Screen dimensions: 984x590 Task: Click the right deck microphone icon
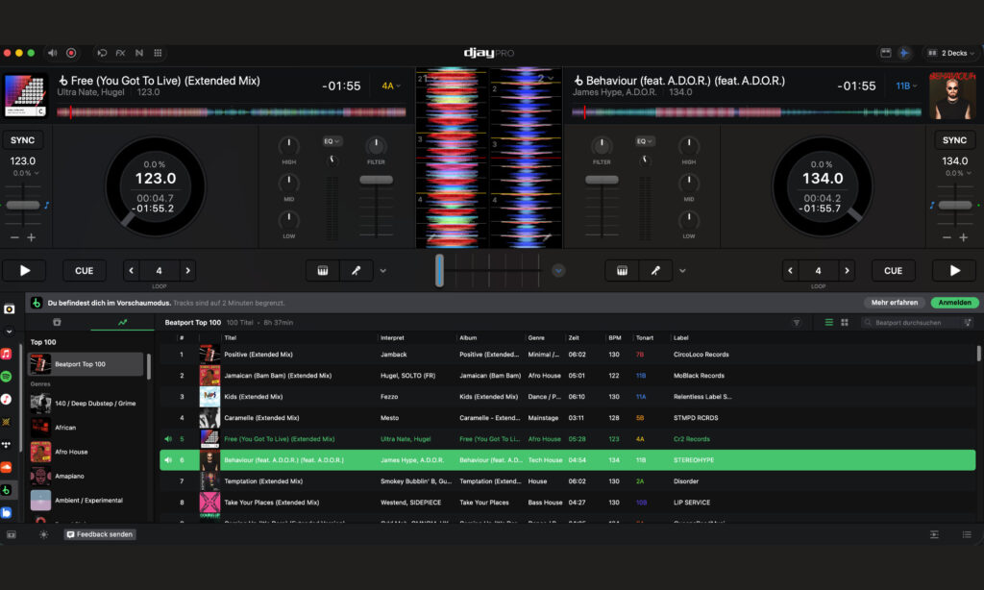click(655, 271)
